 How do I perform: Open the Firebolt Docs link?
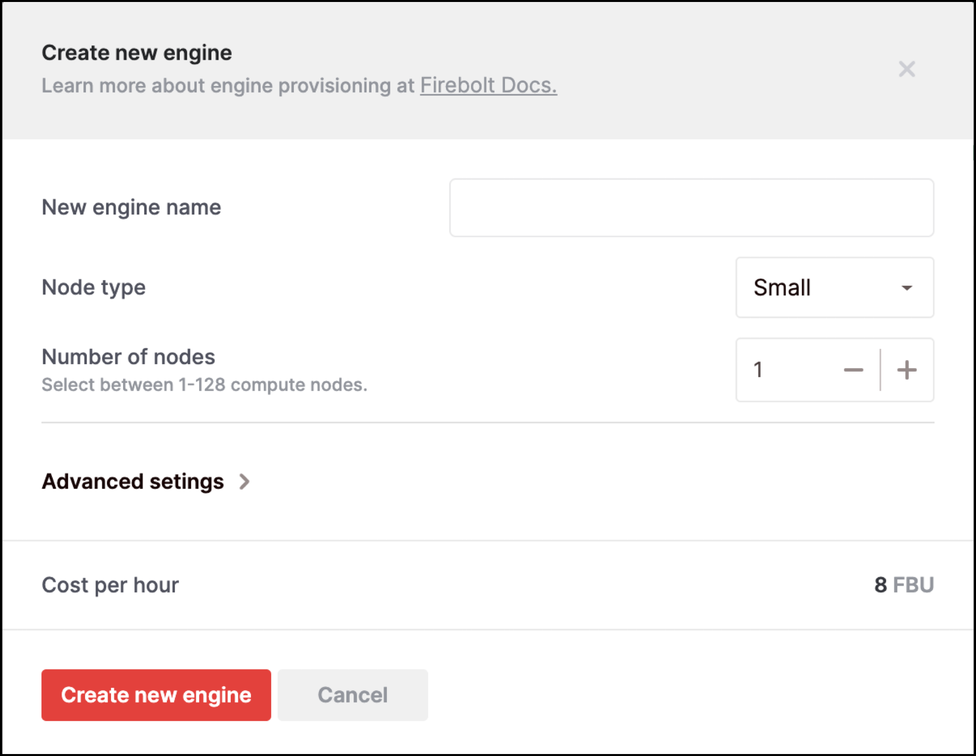[x=488, y=85]
